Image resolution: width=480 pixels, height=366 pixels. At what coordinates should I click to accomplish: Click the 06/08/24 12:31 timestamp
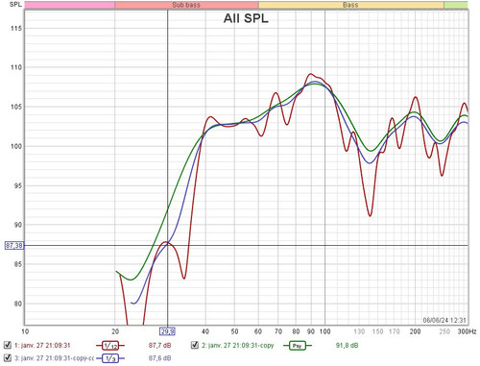(444, 320)
